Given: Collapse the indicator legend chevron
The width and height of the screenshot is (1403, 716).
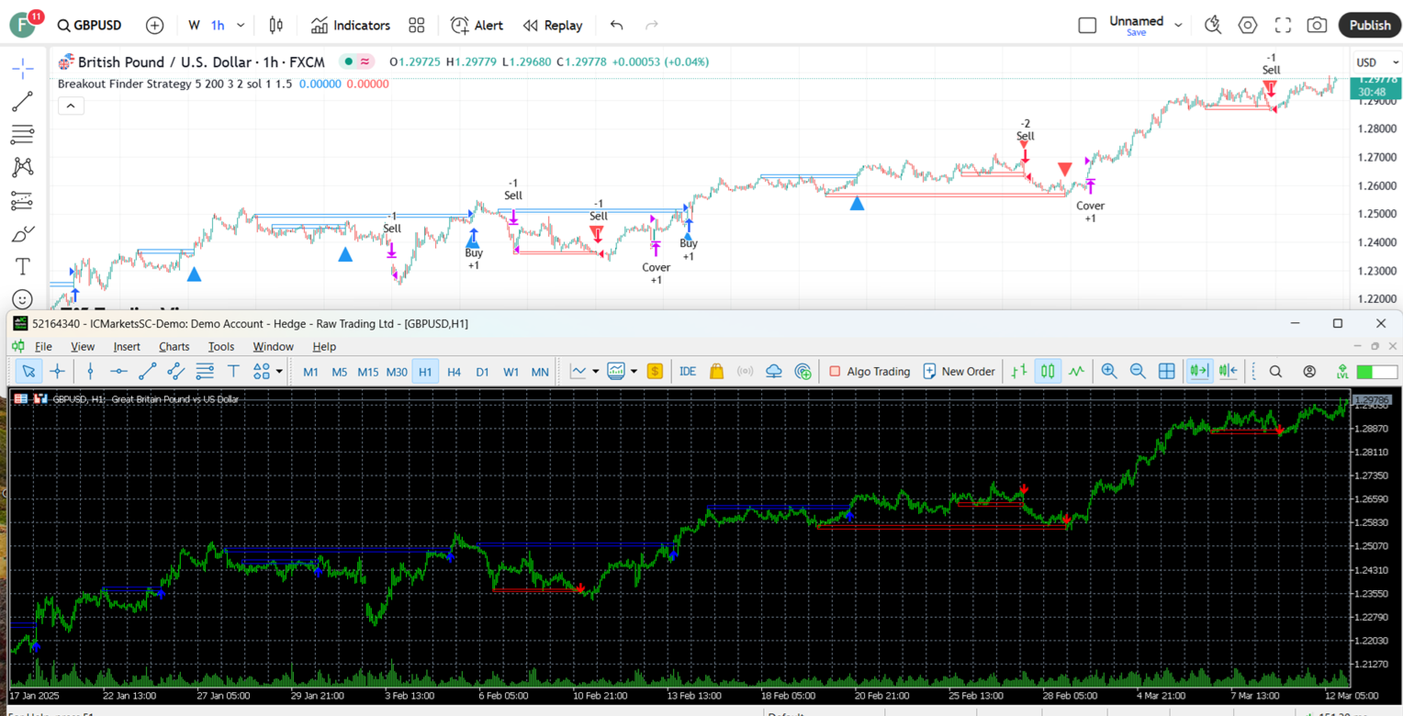Looking at the screenshot, I should 71,106.
